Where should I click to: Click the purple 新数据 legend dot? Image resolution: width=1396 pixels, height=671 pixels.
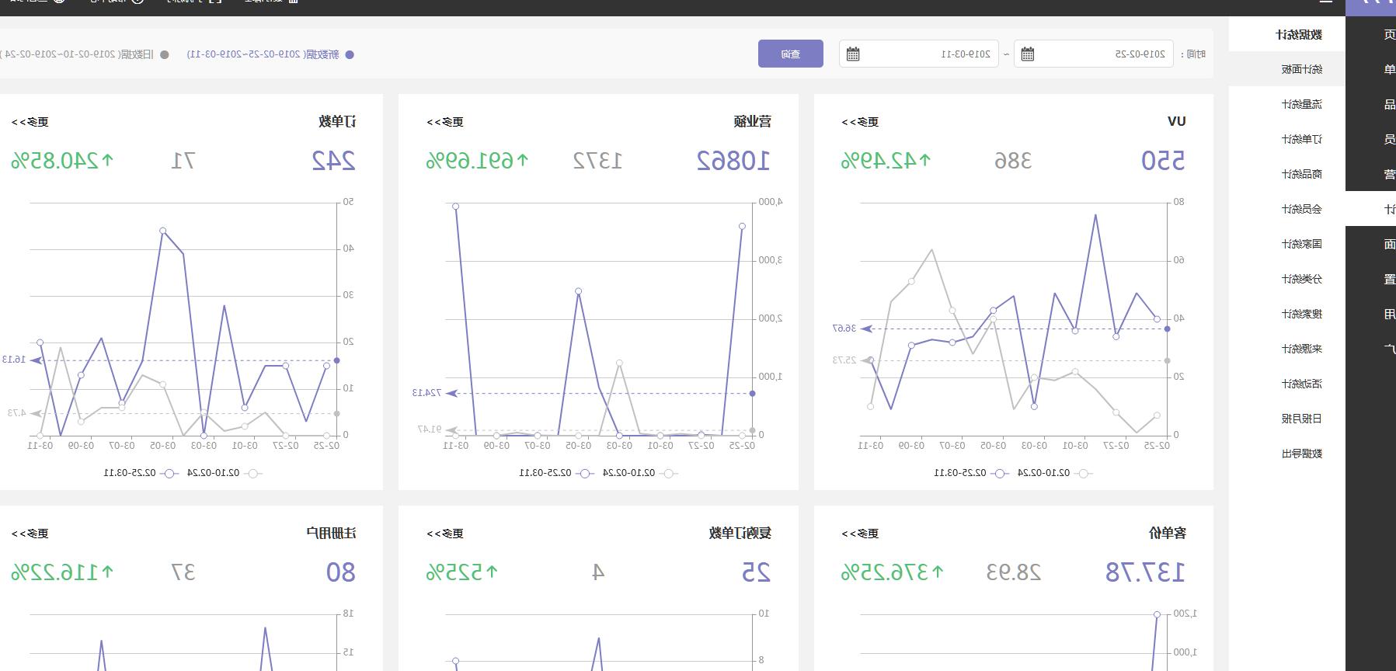(350, 54)
